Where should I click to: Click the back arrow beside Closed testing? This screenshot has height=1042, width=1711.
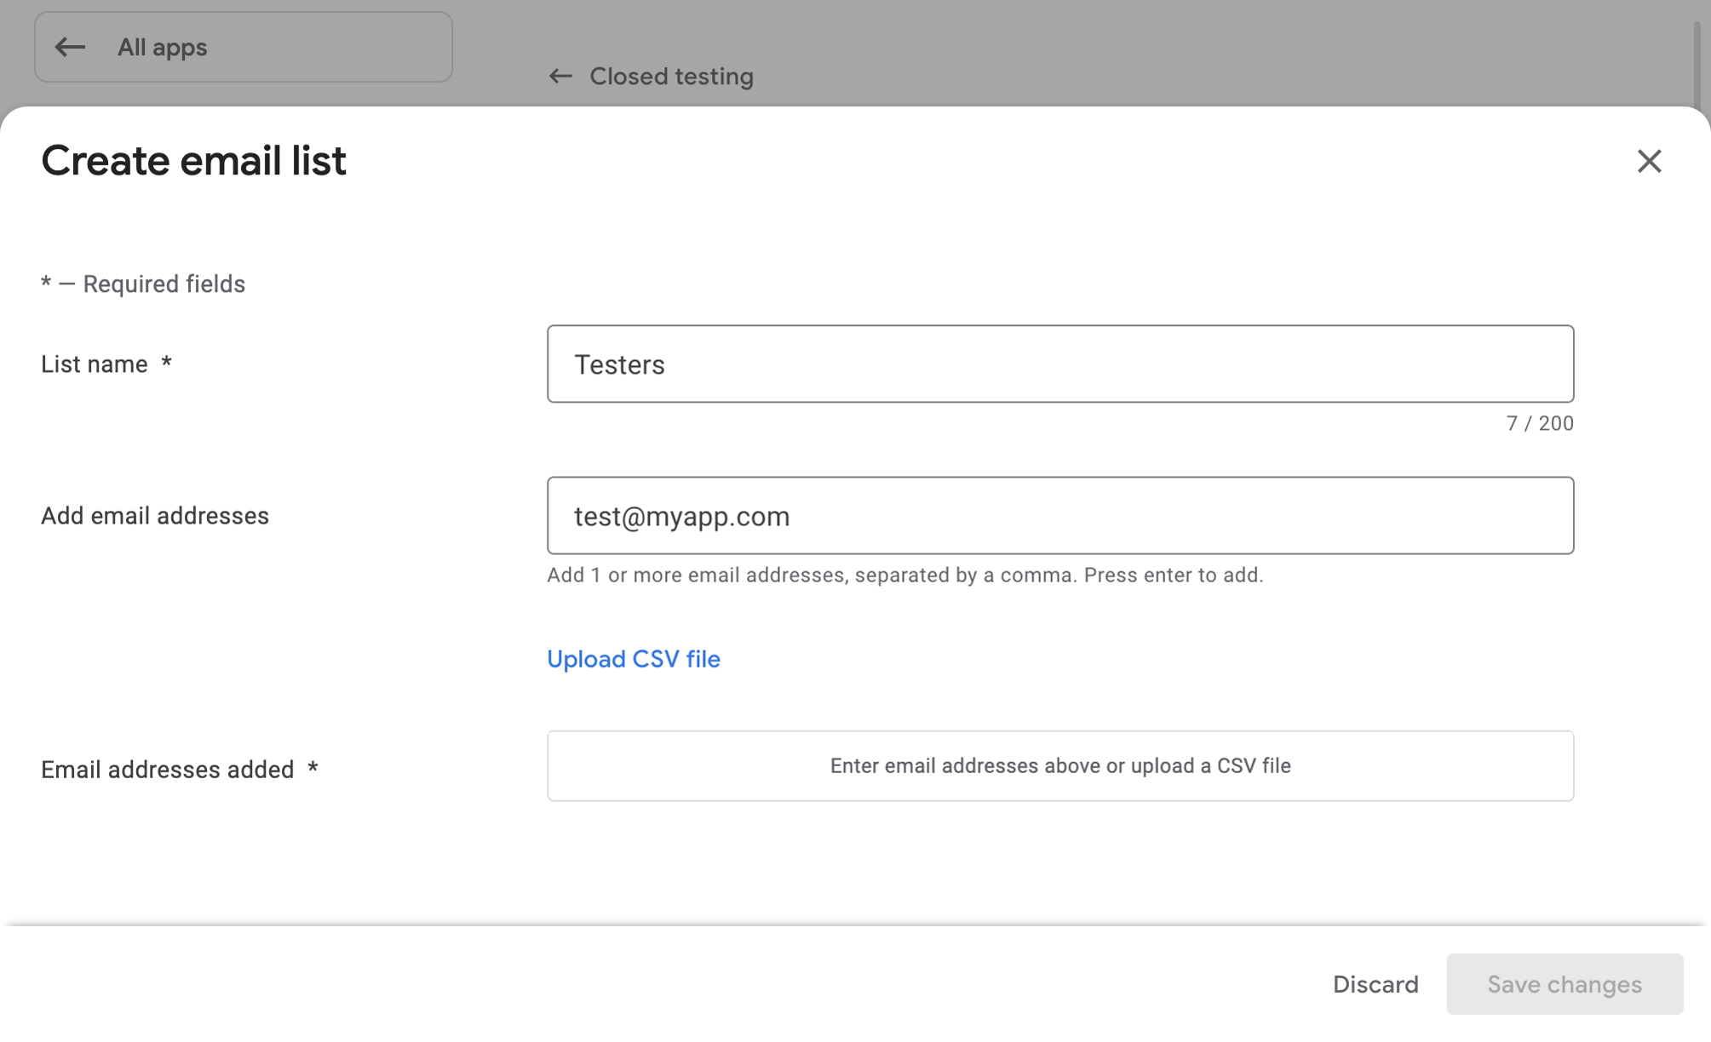pyautogui.click(x=560, y=77)
